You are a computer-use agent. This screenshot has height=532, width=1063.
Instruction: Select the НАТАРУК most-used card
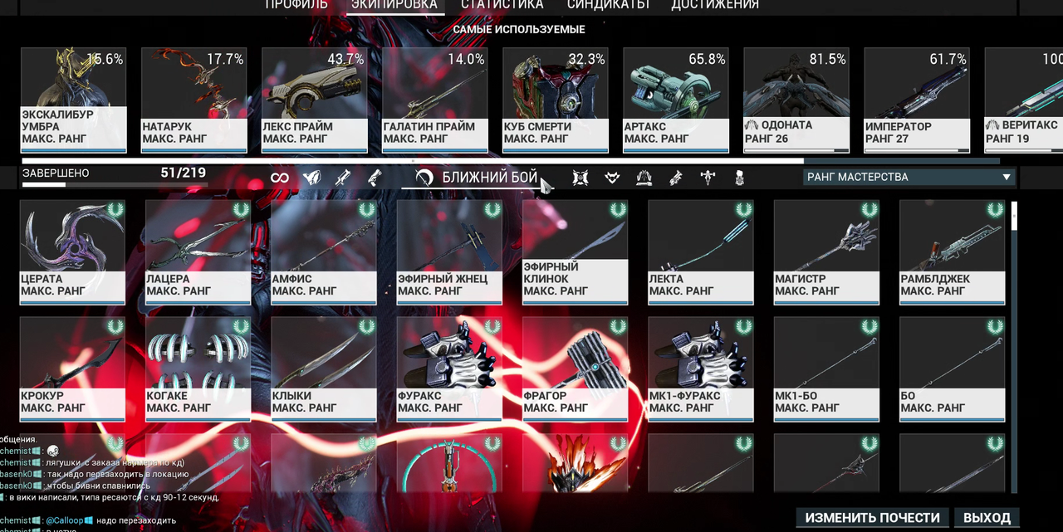[193, 100]
